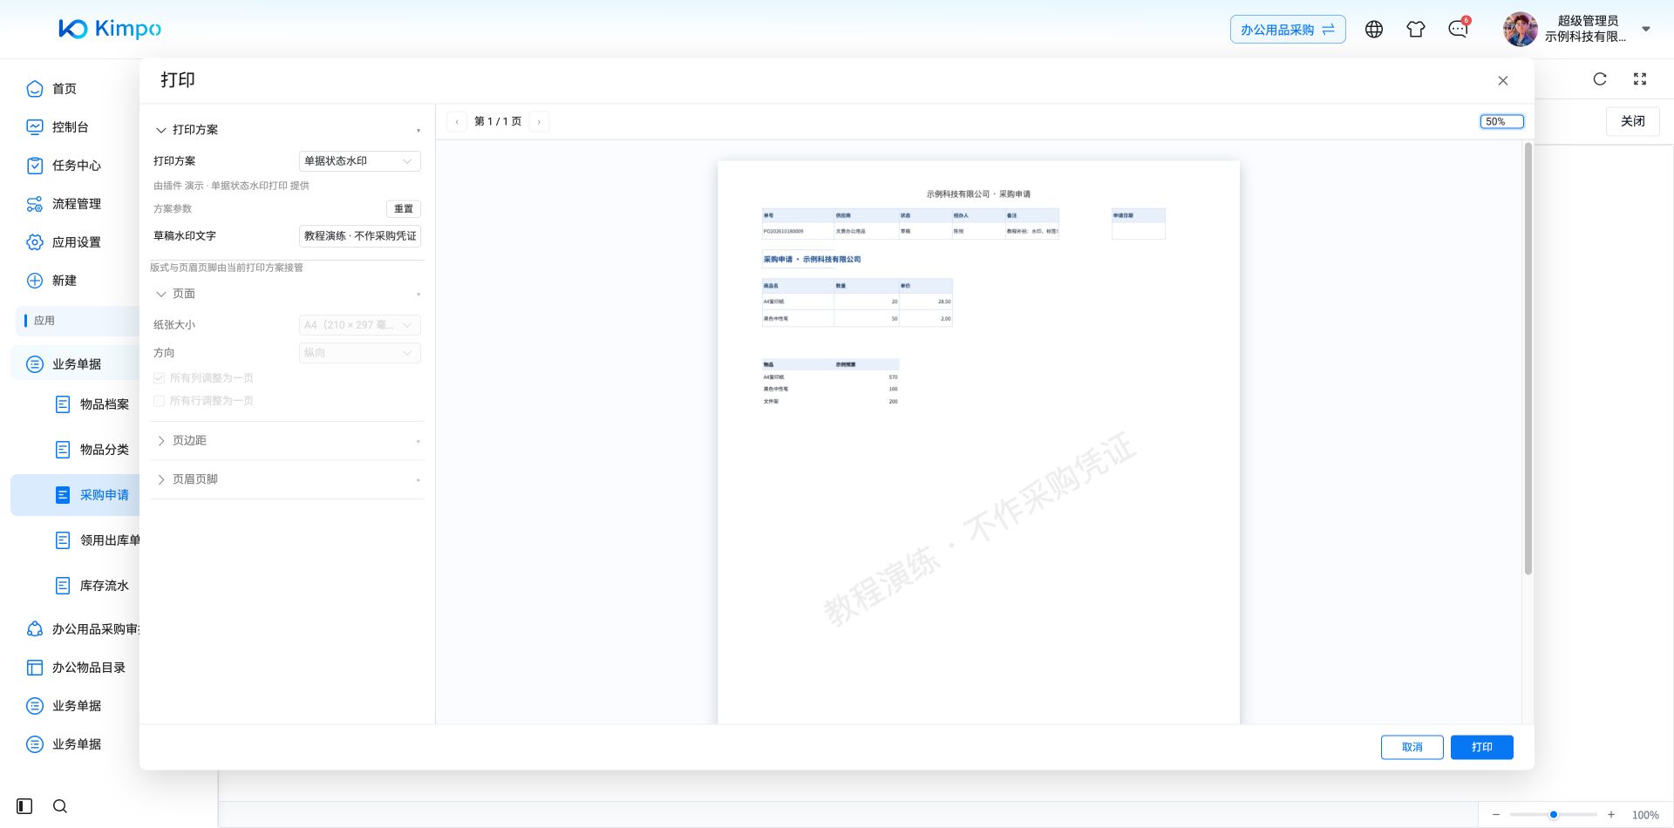Toggle the fullscreen icon
This screenshot has width=1674, height=828.
tap(1640, 79)
